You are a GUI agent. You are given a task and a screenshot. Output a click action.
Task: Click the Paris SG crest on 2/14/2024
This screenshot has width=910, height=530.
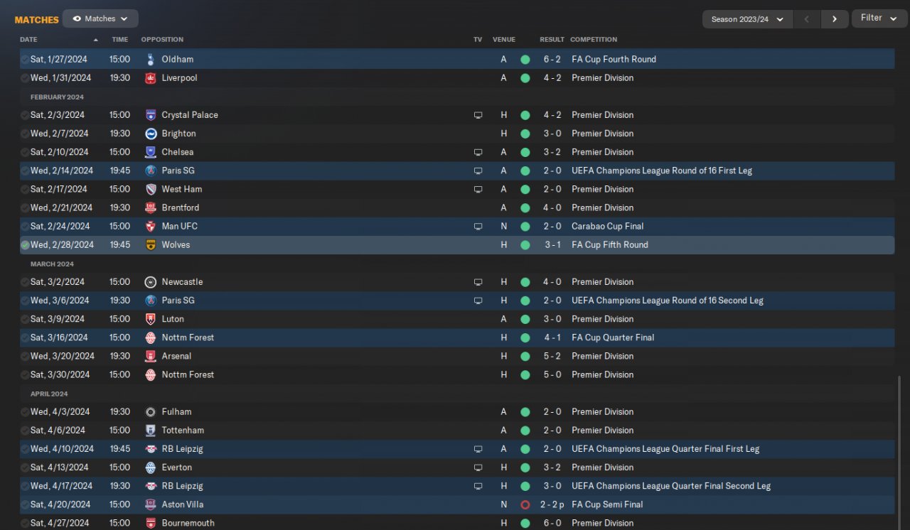coord(150,171)
